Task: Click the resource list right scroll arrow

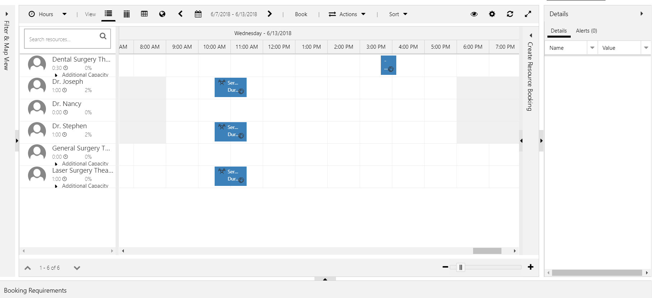Action: click(112, 251)
